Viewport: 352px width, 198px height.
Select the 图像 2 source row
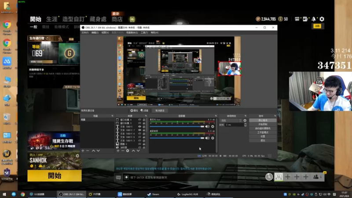[131, 144]
